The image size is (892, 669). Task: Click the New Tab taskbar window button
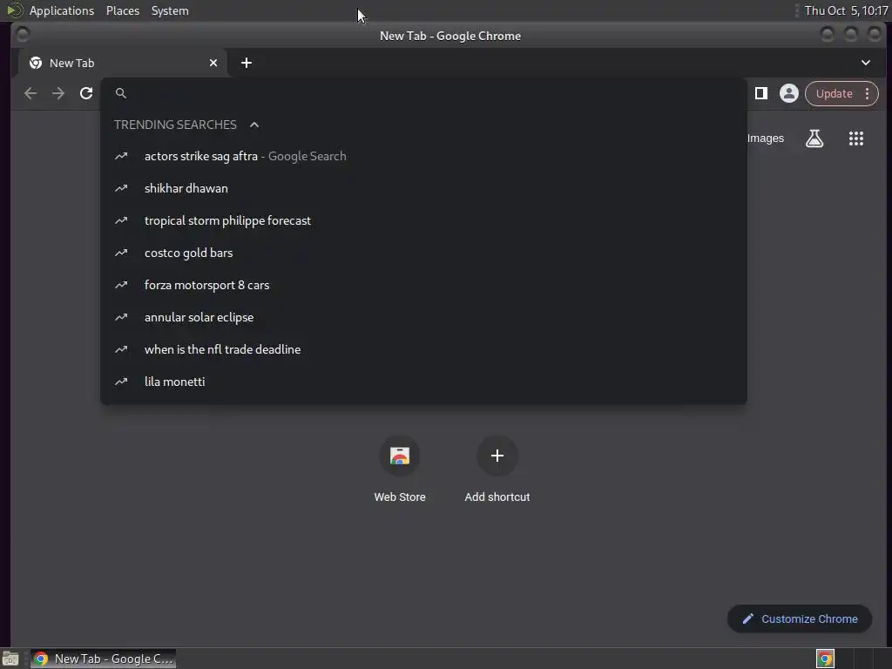coord(103,659)
